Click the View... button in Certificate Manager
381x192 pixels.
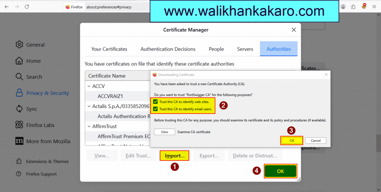pyautogui.click(x=102, y=156)
